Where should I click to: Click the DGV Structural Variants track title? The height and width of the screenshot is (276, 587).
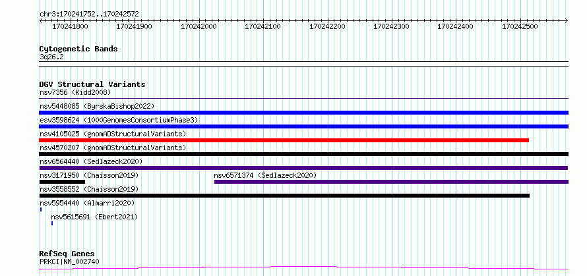pyautogui.click(x=92, y=84)
